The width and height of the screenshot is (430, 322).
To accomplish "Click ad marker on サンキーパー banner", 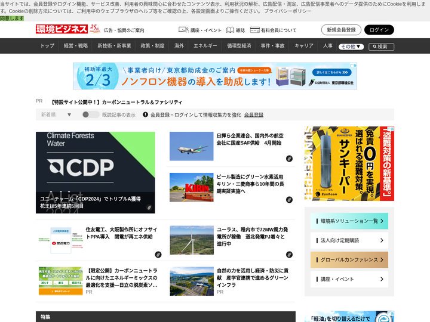I will coord(391,128).
